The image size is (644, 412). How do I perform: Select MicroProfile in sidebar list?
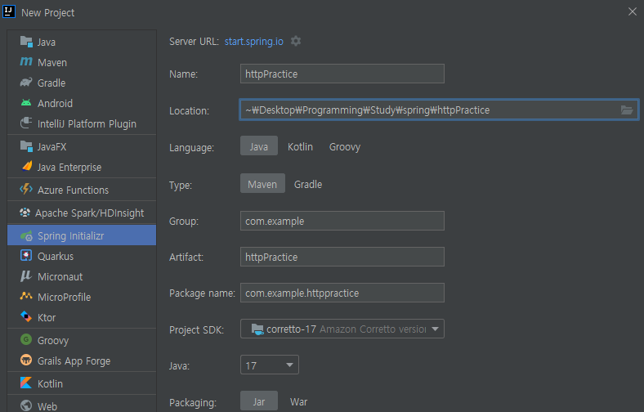[82, 297]
